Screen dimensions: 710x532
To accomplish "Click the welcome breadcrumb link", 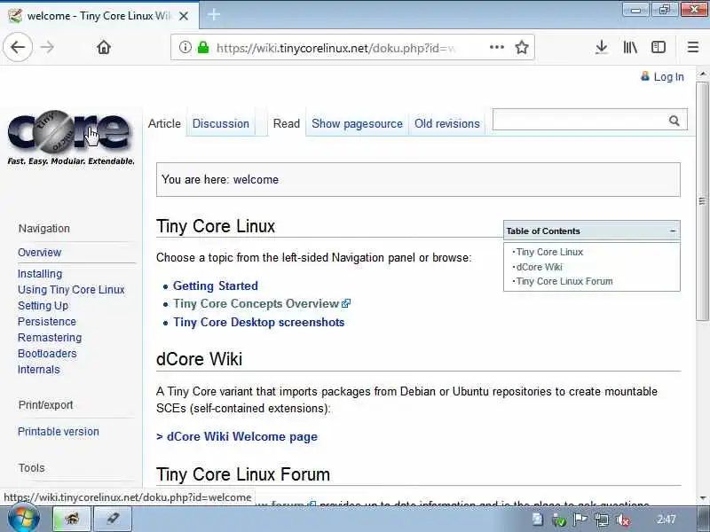I will (256, 180).
